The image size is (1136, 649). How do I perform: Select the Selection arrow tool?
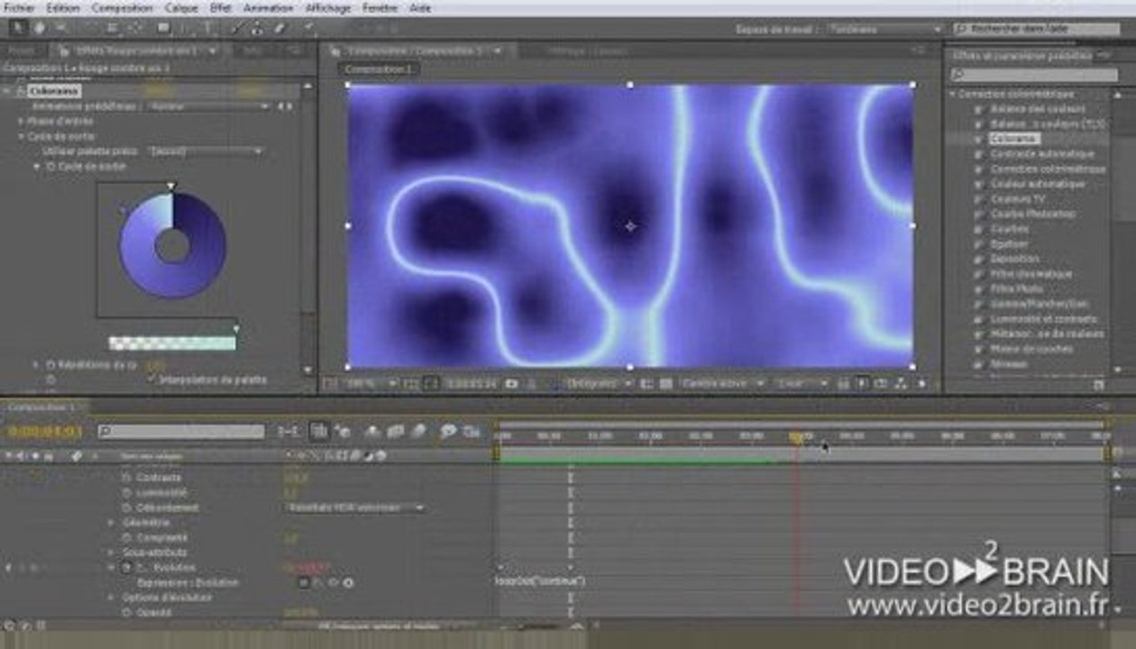pos(17,28)
